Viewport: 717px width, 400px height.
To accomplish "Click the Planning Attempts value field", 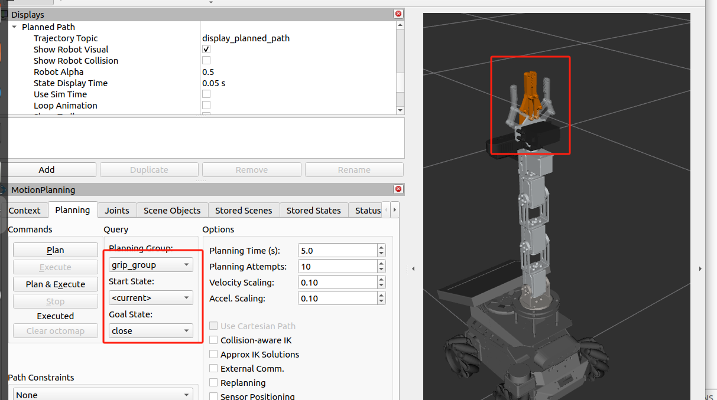I will pyautogui.click(x=338, y=266).
